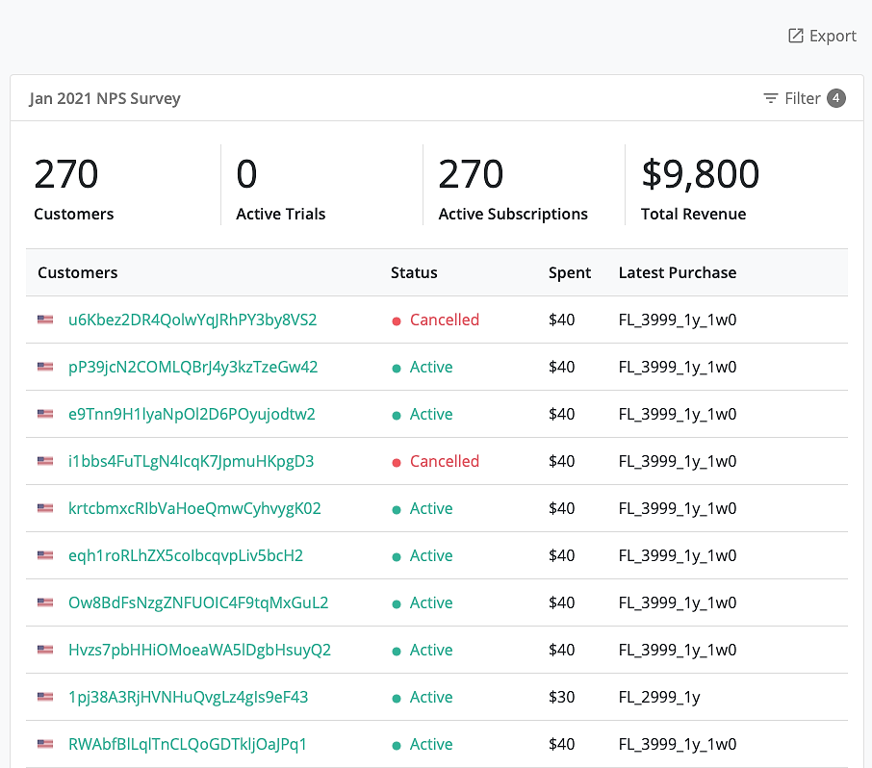Viewport: 872px width, 768px height.
Task: Click FL_3999_1y_1w0 in u6Kbez2DR4QolwYqJRhPY3by8VS2 row
Action: click(678, 320)
